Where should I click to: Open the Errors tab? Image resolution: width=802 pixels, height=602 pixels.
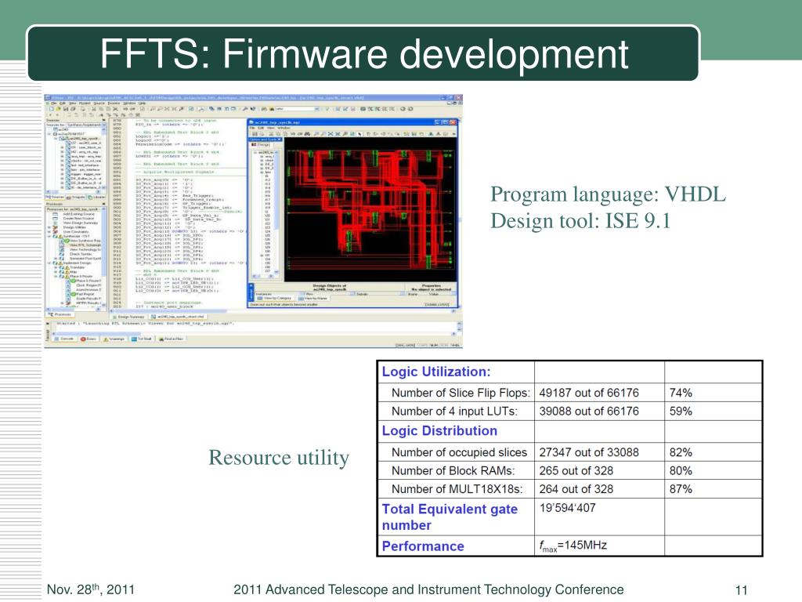click(89, 339)
